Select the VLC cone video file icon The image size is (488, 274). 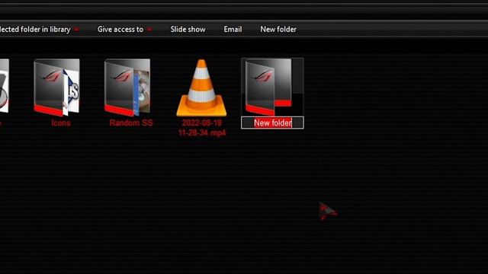click(201, 88)
